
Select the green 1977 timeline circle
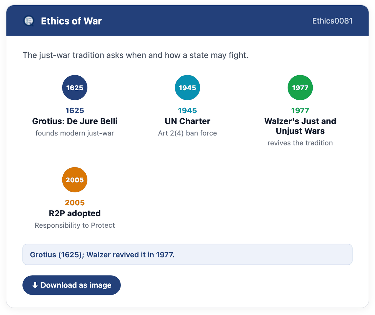pos(300,88)
